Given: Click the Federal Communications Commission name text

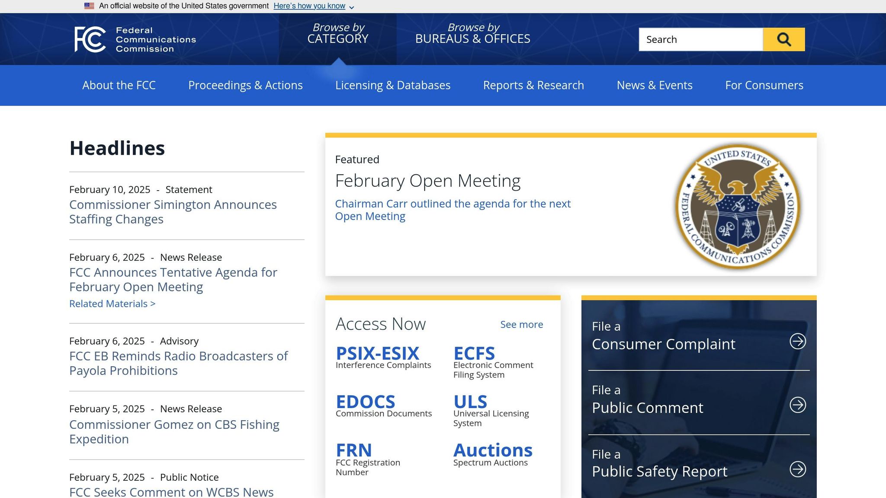Looking at the screenshot, I should [x=156, y=39].
